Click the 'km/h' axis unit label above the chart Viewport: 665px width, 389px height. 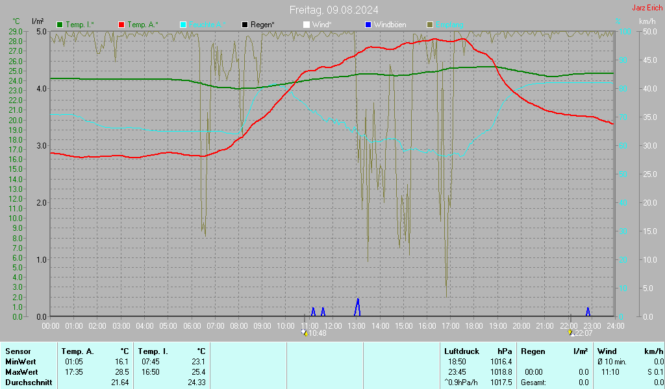(647, 21)
